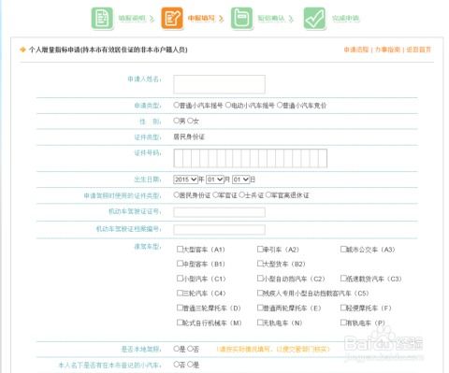Open the birth day dropdown

tap(240, 179)
